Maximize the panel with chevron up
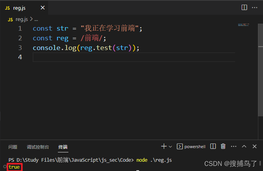Screen dimensions: 263x171 click(x=244, y=147)
